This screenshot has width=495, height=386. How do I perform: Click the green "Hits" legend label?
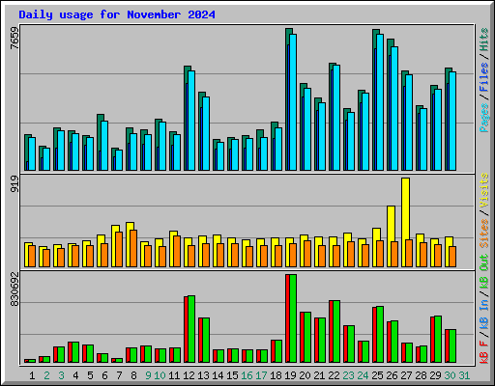point(484,40)
